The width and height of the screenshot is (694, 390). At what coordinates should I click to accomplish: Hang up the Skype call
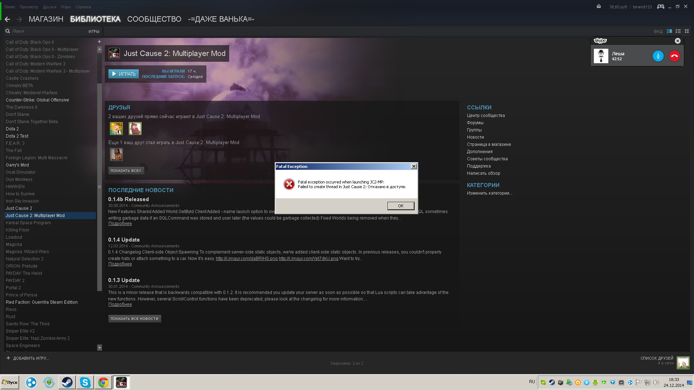[x=674, y=56]
